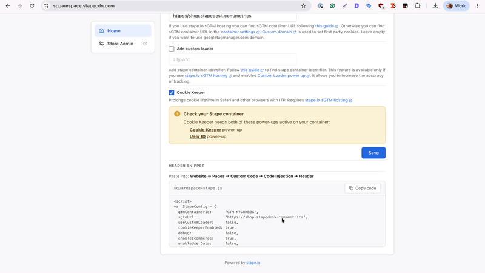
Task: Open the Extensions puzzle menu
Action: pyautogui.click(x=417, y=5)
